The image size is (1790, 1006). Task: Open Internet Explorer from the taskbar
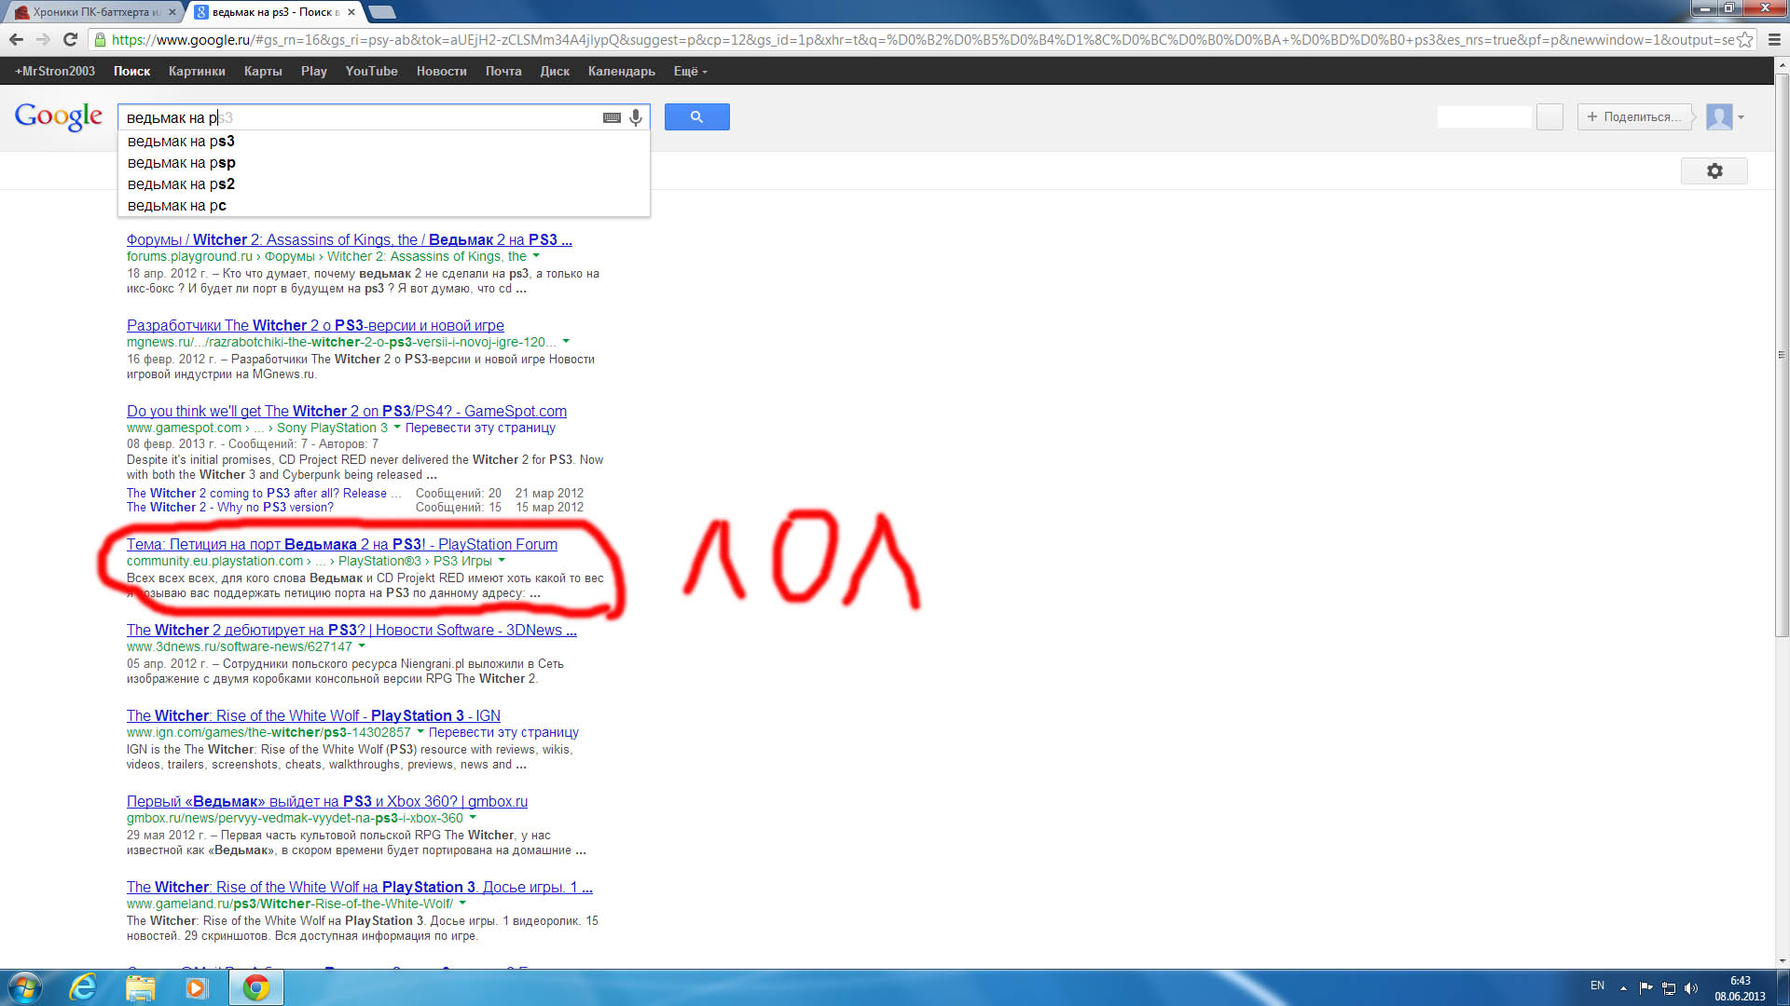pos(84,987)
